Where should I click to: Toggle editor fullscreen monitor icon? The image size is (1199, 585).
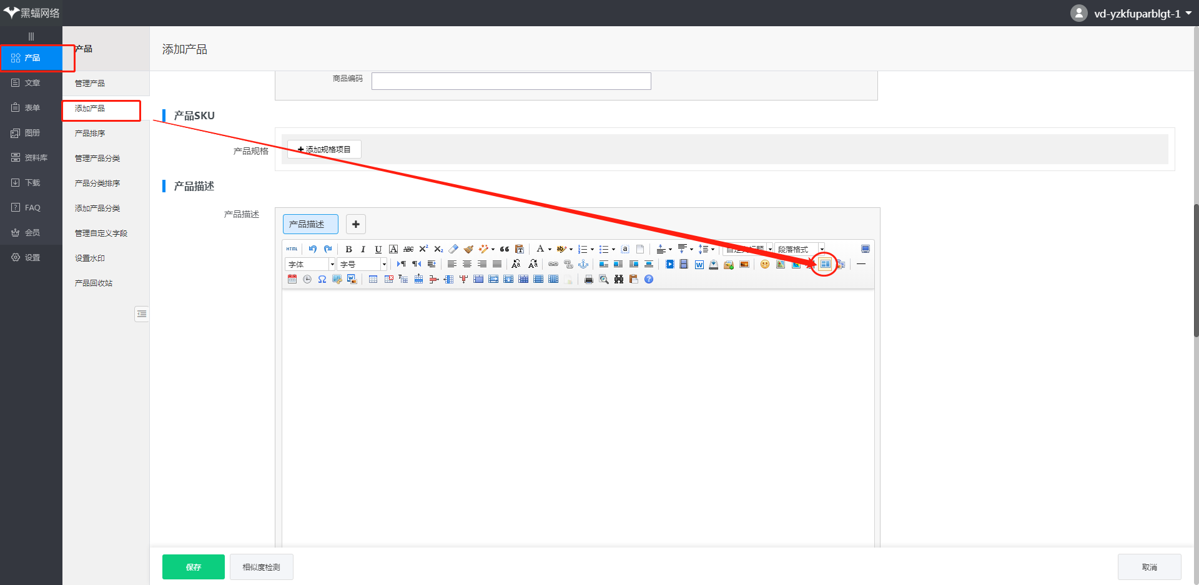tap(866, 249)
